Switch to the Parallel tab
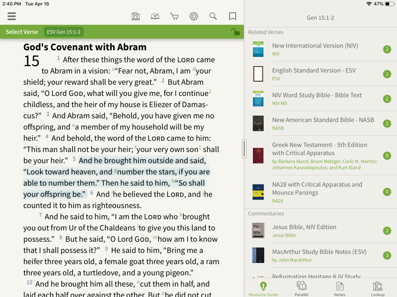The height and width of the screenshot is (297, 397). click(301, 289)
